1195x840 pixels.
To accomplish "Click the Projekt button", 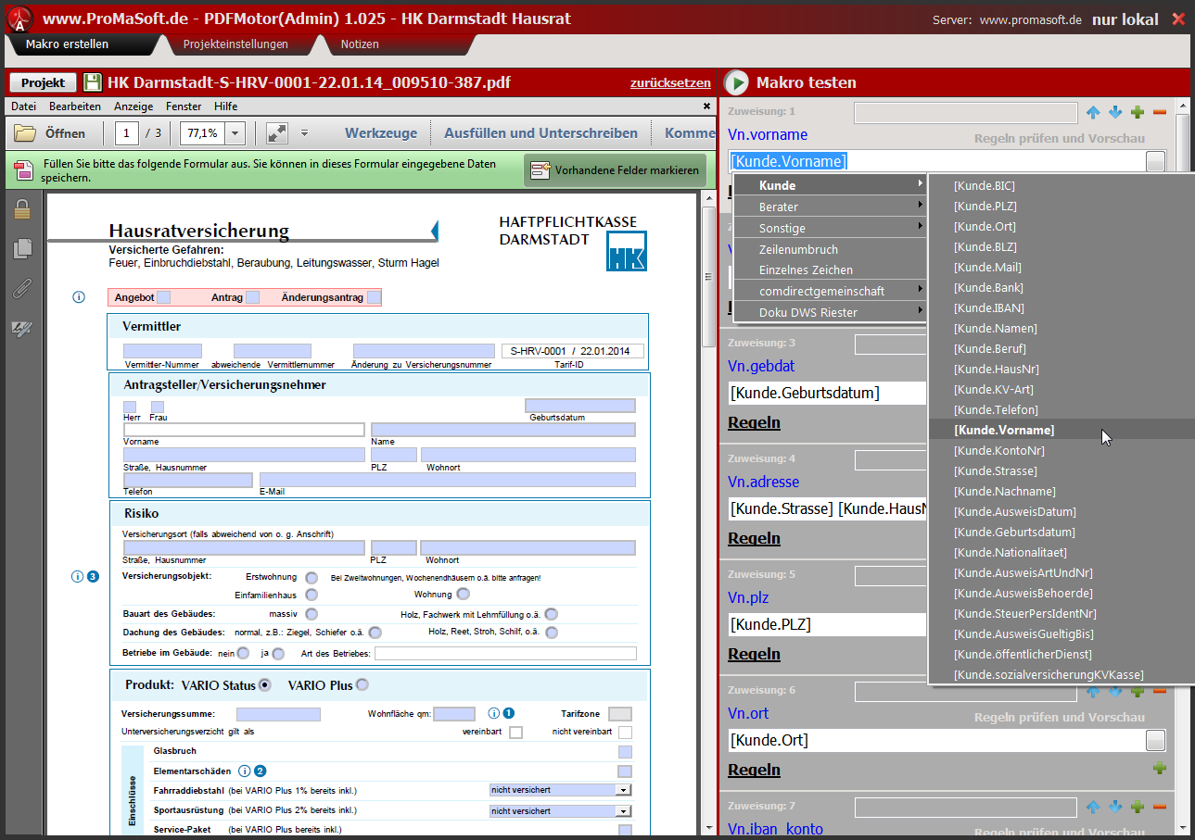I will point(43,82).
